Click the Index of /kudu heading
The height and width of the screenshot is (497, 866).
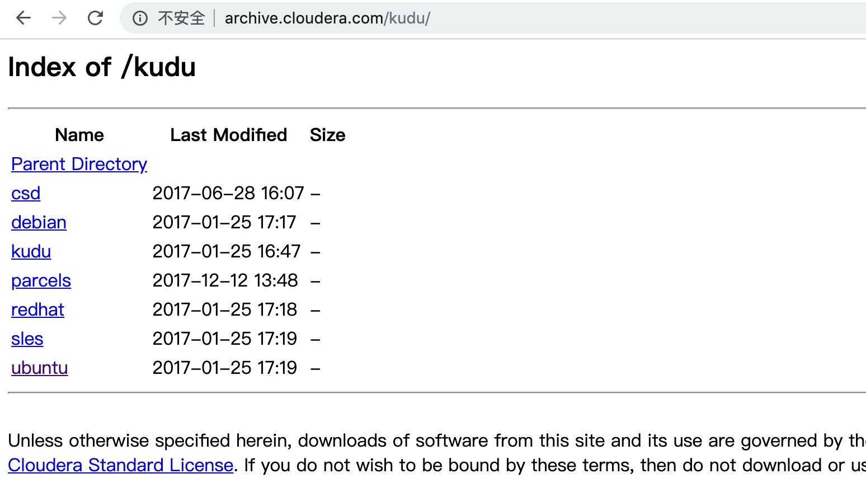(102, 67)
